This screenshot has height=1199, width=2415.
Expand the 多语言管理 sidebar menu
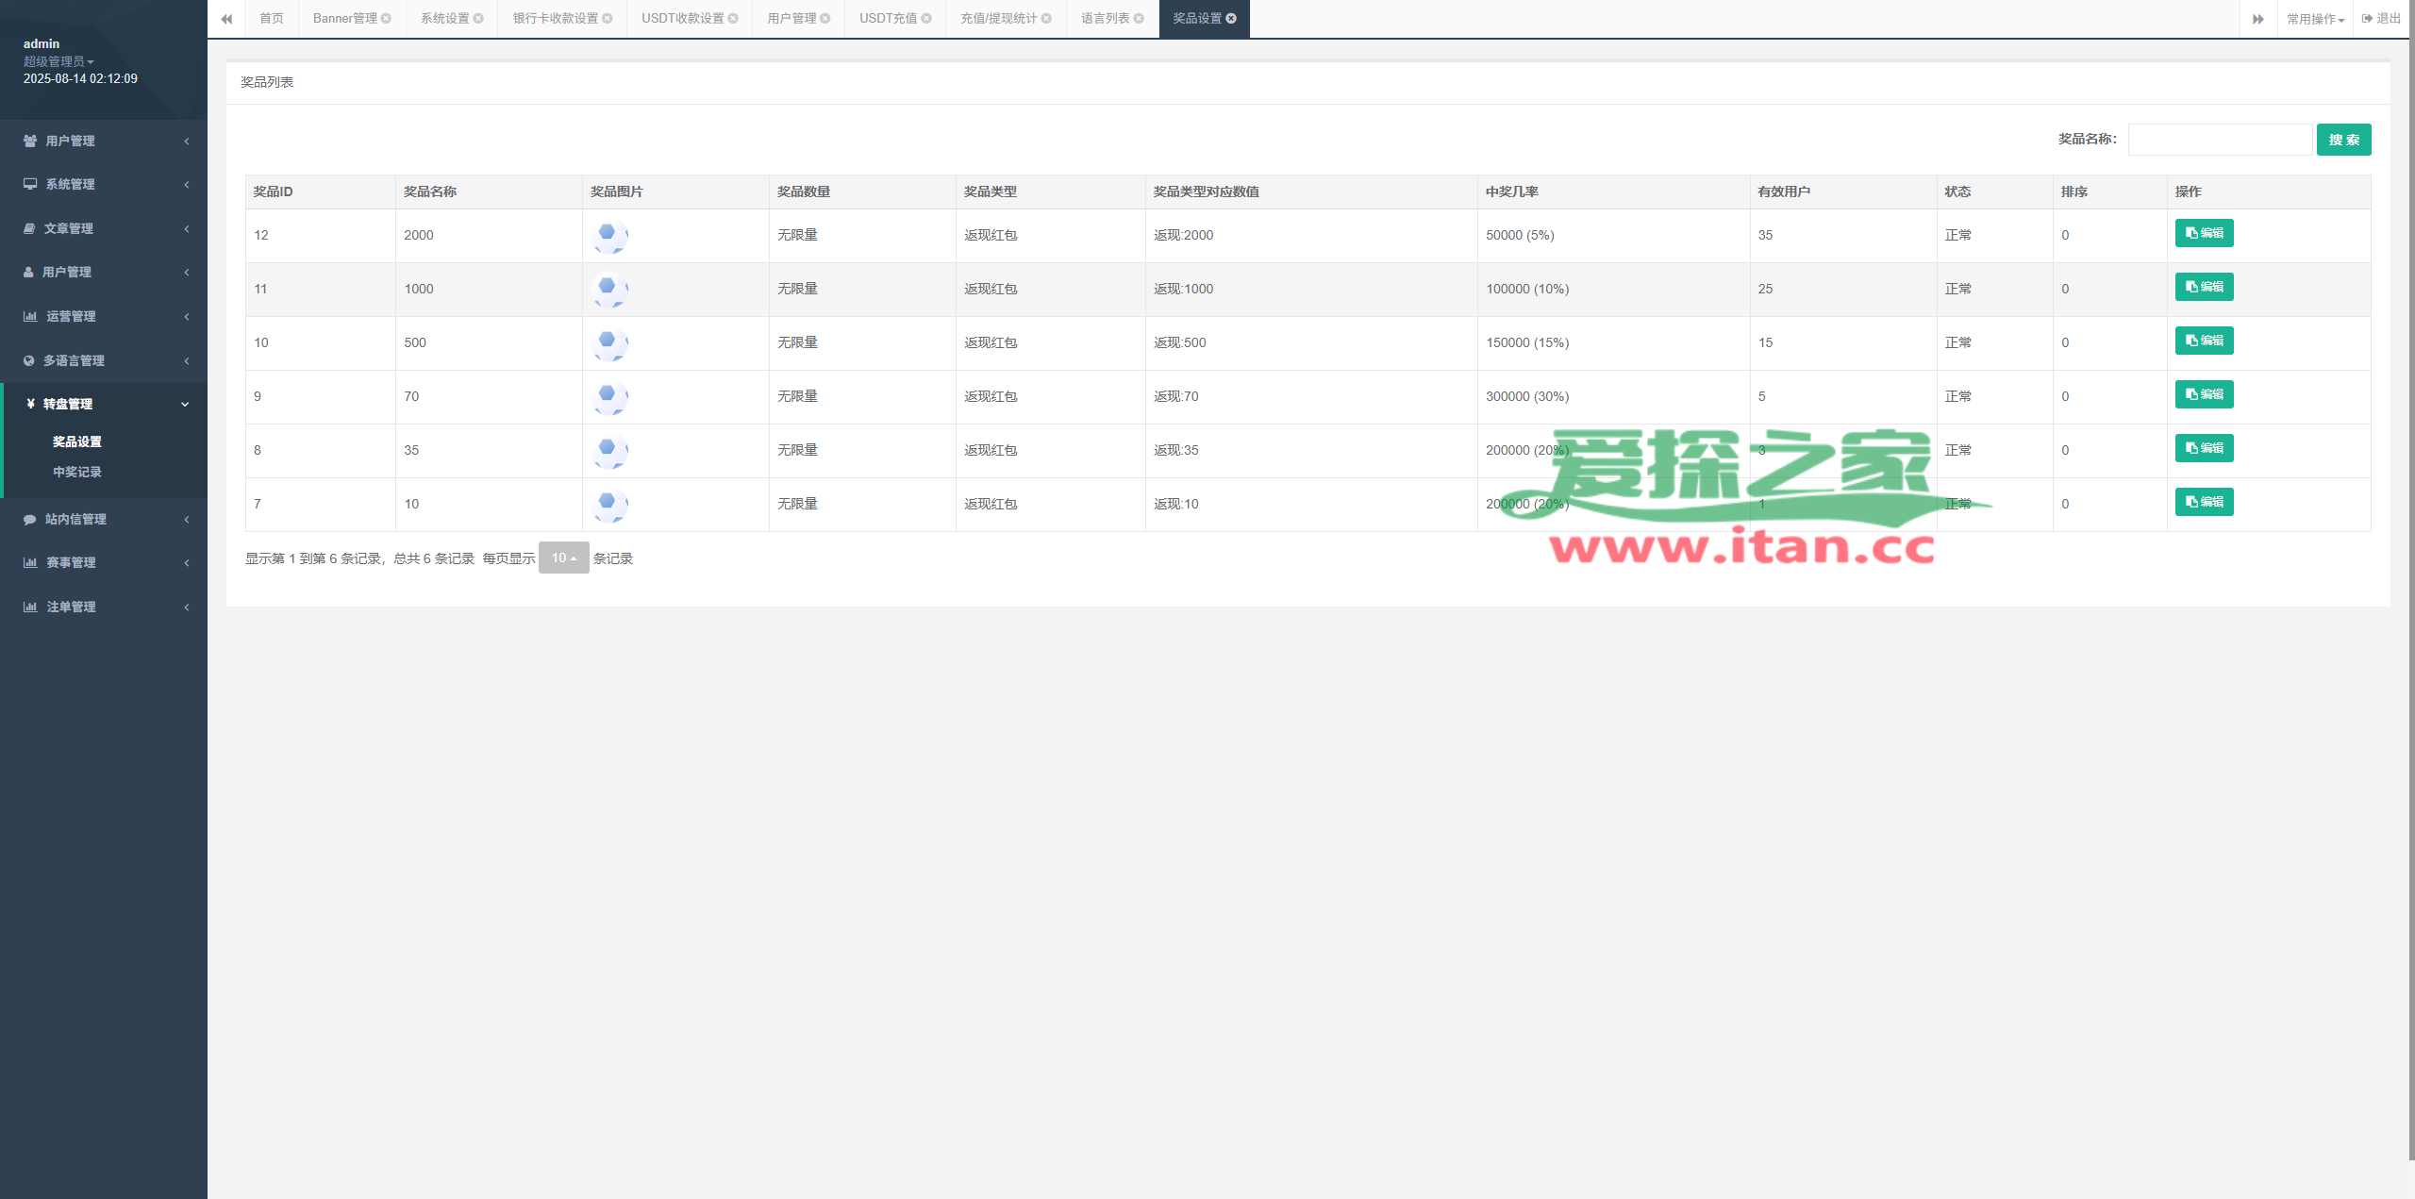[x=104, y=360]
